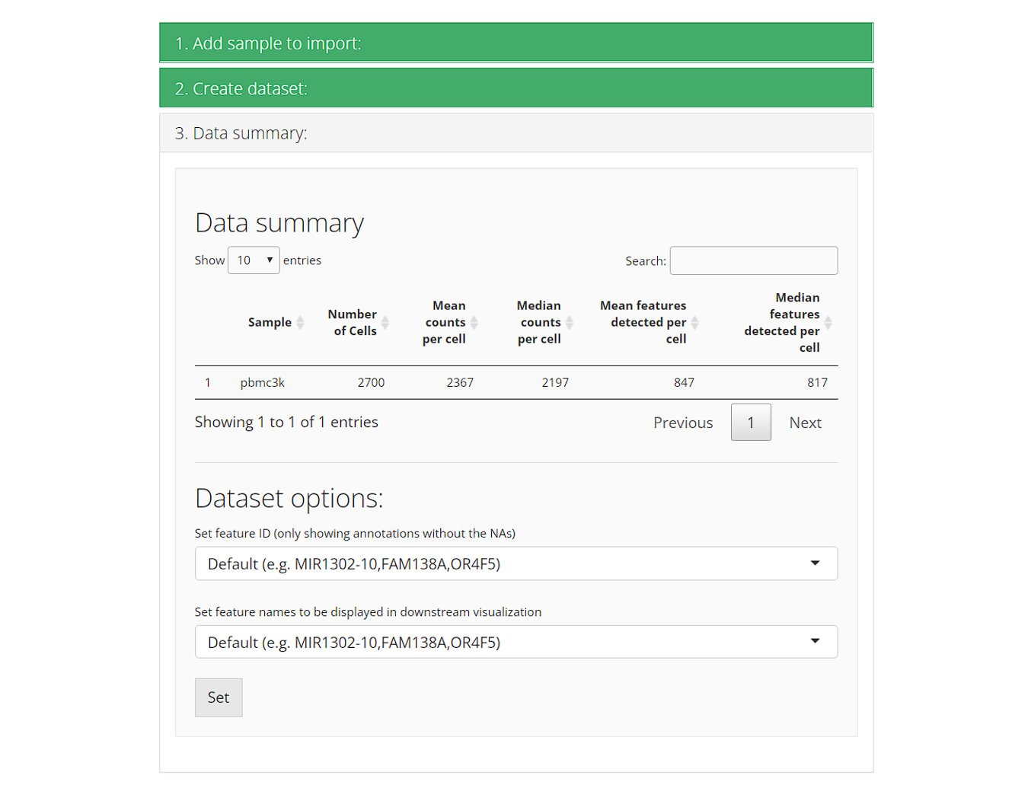The height and width of the screenshot is (785, 1031).
Task: Collapse the Data summary section header
Action: tap(515, 133)
